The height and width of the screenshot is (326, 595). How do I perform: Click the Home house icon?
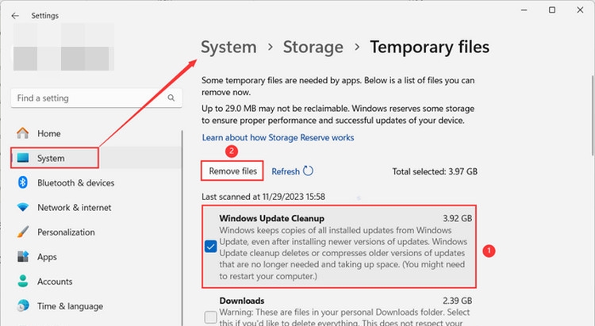pyautogui.click(x=23, y=133)
